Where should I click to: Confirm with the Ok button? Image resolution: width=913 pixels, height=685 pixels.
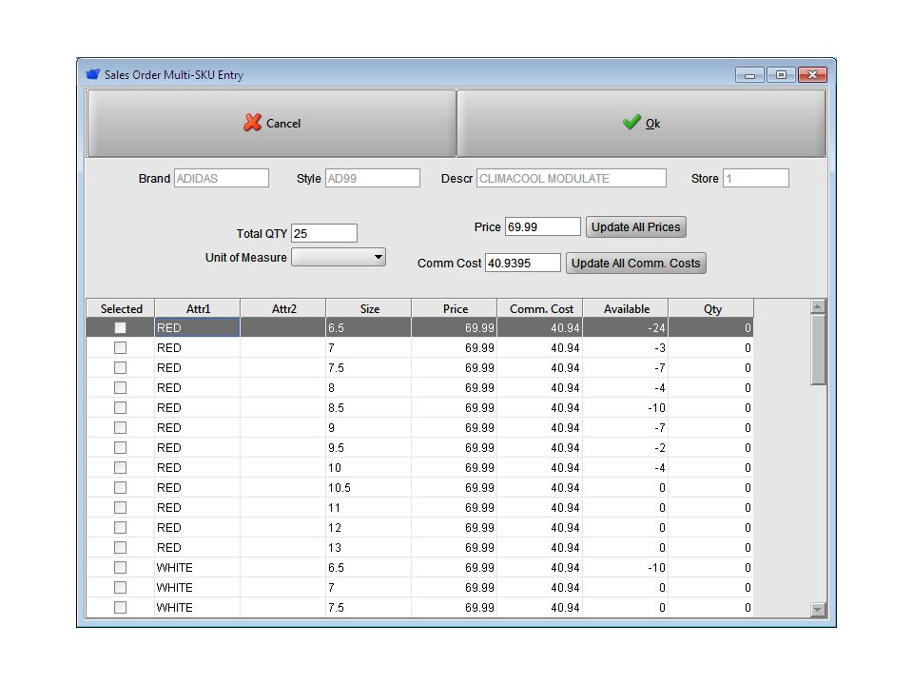coord(641,123)
